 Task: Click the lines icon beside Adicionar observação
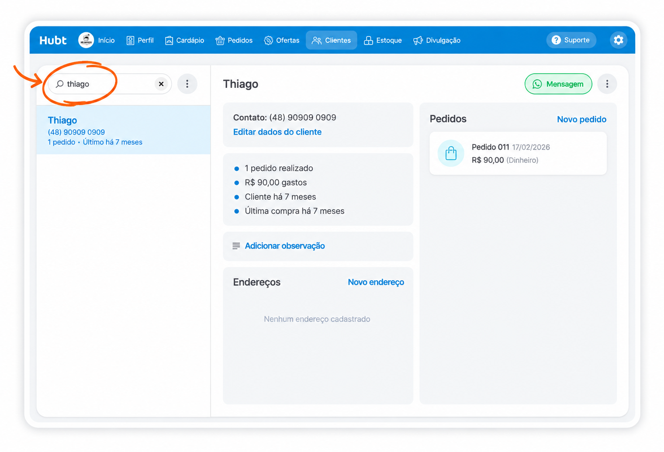236,246
